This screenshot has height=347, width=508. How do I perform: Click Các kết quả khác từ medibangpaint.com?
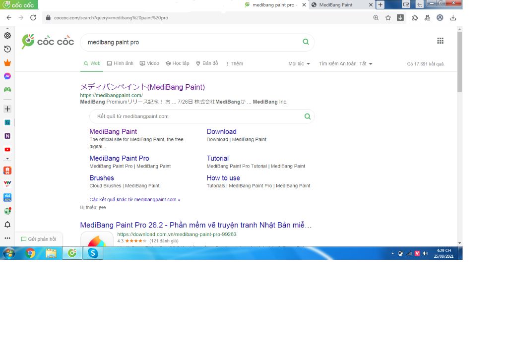(x=135, y=200)
